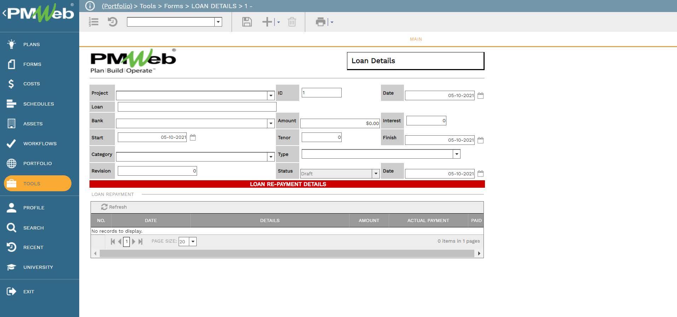
Task: Click the horizontal scrollbar under the grid
Action: point(287,254)
